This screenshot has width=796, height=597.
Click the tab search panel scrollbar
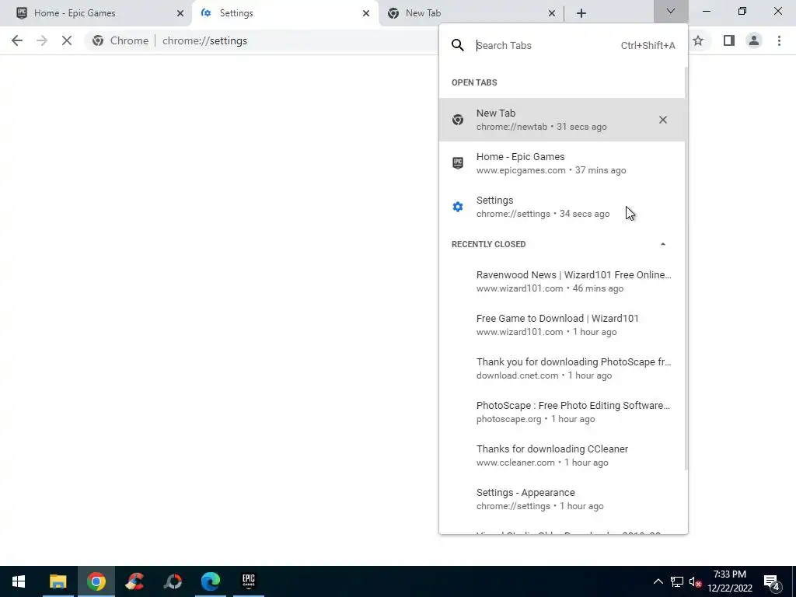(x=686, y=269)
